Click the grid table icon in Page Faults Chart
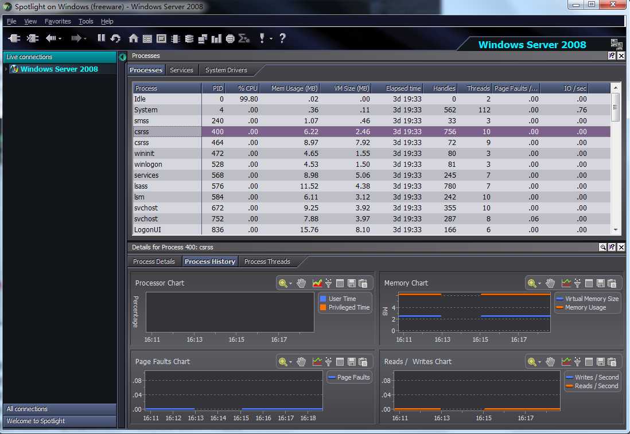The width and height of the screenshot is (630, 434). click(340, 362)
